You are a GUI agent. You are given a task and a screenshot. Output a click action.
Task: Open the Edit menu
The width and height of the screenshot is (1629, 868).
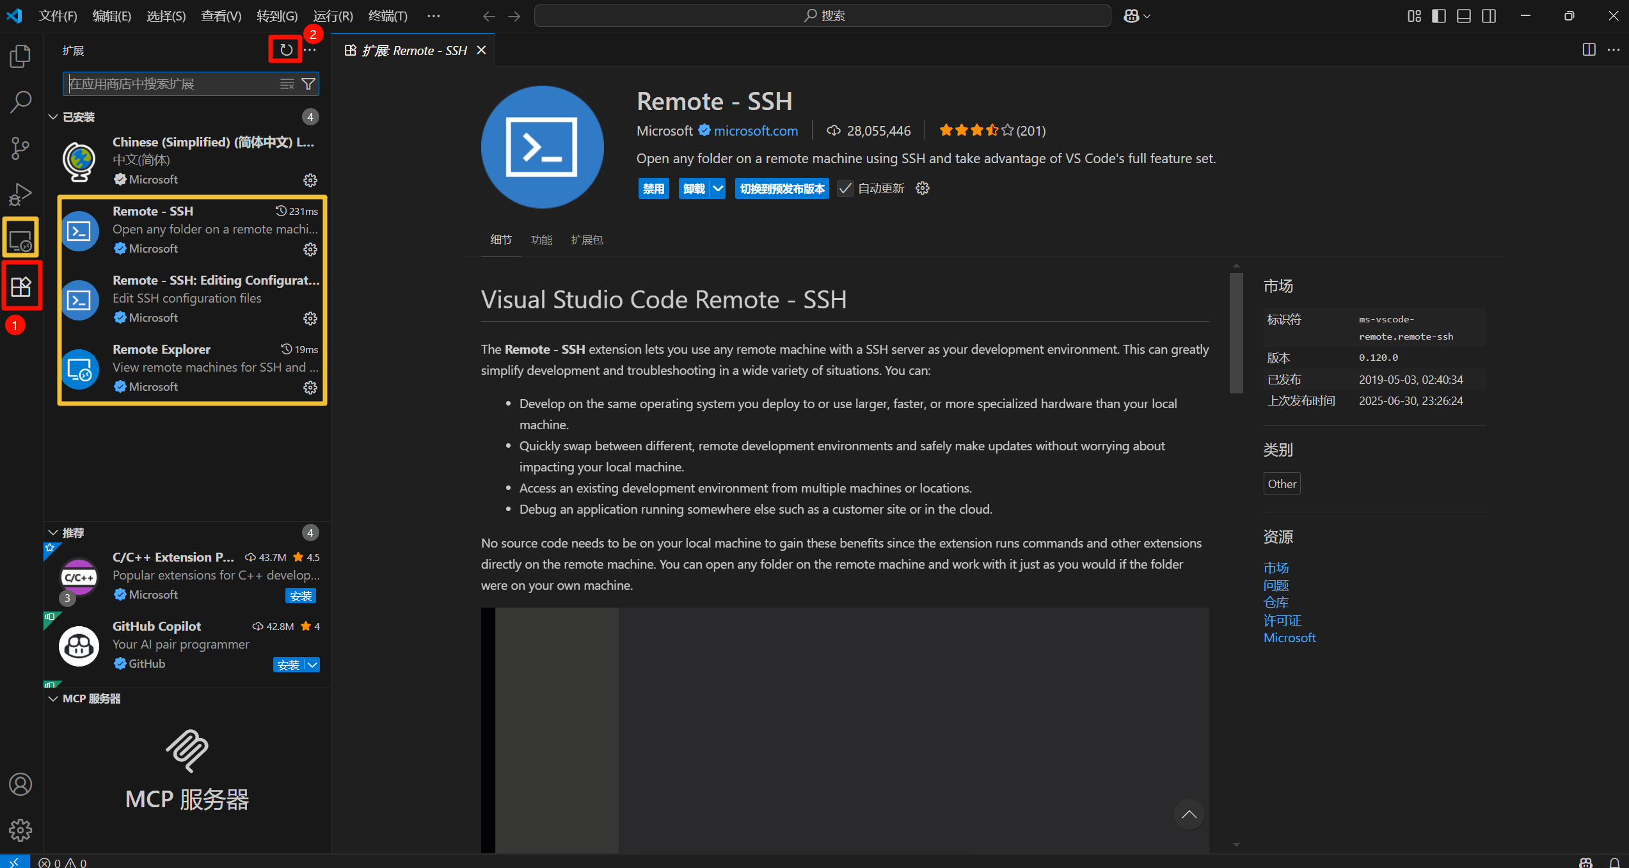click(x=112, y=16)
